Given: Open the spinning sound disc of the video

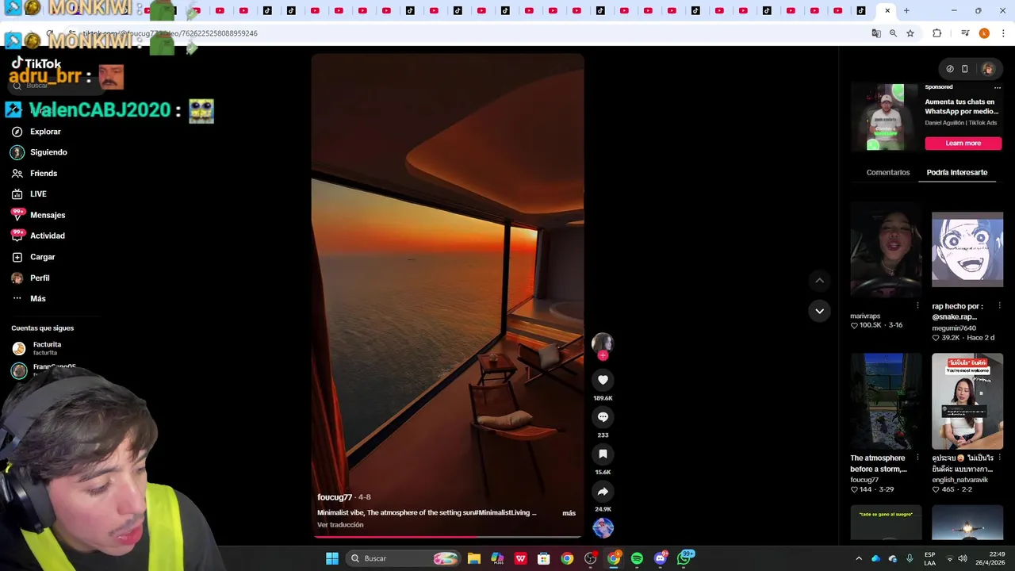Looking at the screenshot, I should coord(603,527).
